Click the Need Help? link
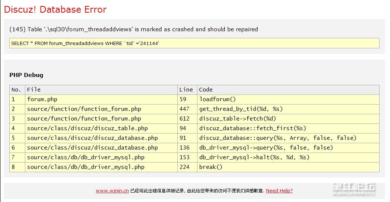The height and width of the screenshot is (202, 390). (279, 190)
